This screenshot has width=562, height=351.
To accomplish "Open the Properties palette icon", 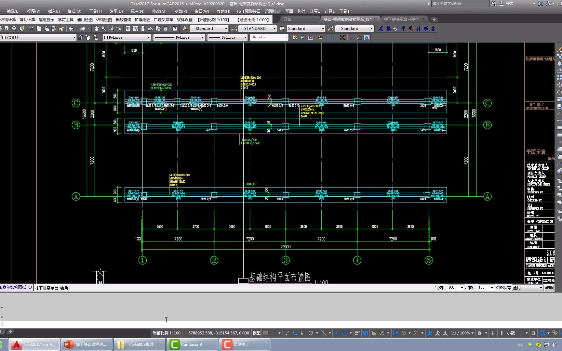I will [x=128, y=29].
